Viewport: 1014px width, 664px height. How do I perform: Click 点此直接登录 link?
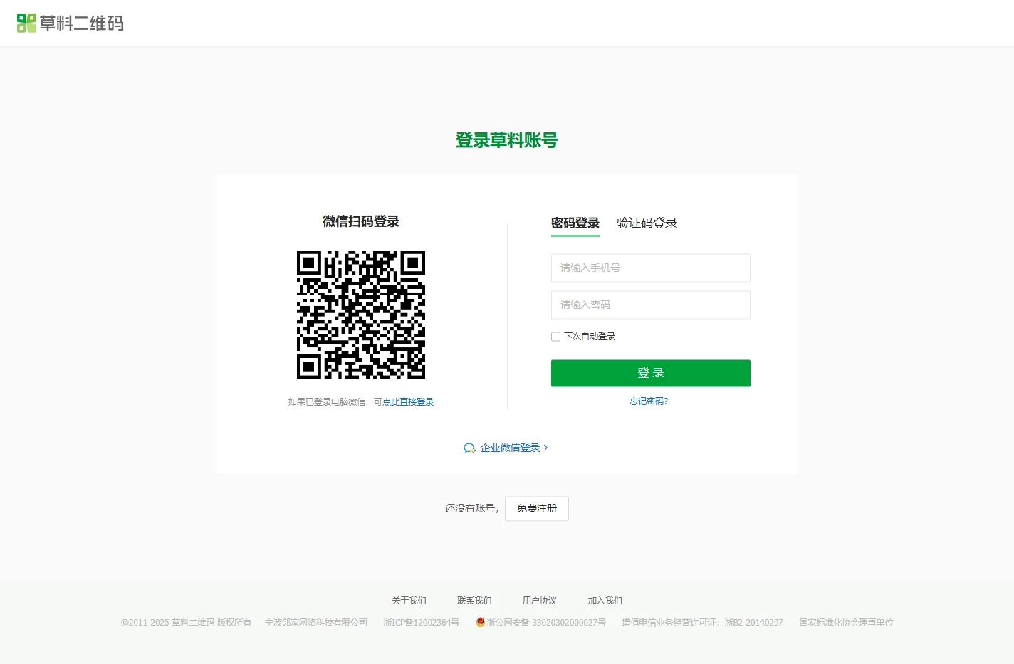408,402
